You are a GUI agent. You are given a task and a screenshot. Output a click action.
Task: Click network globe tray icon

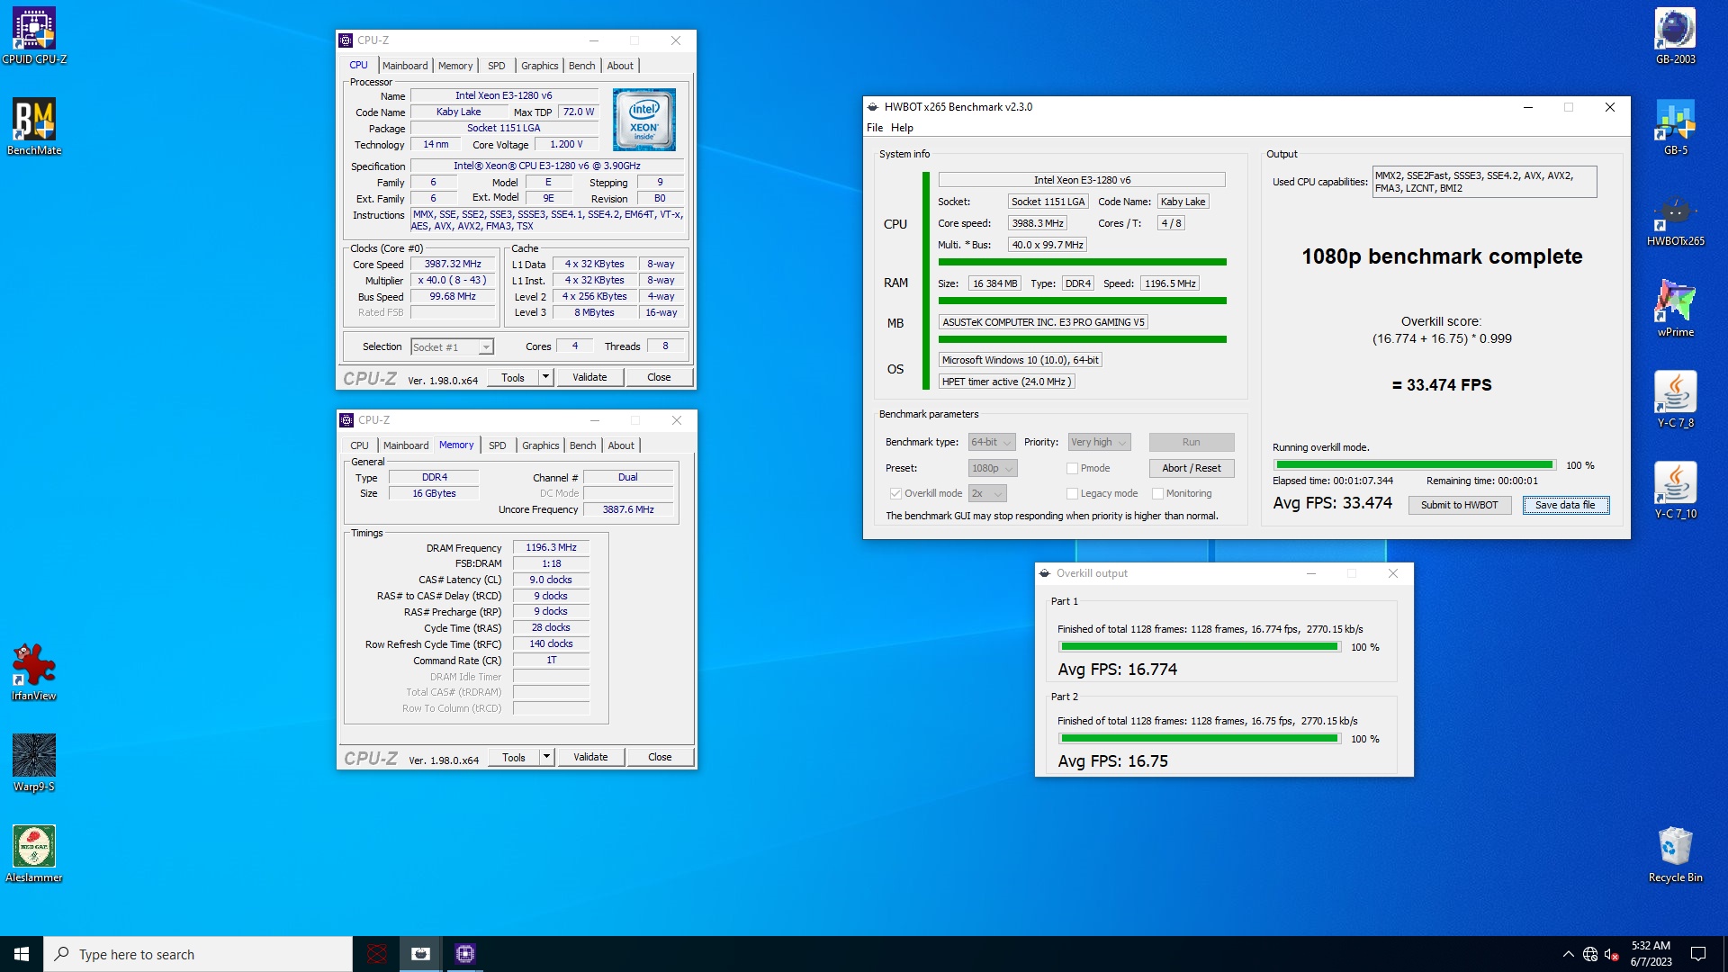coord(1590,954)
